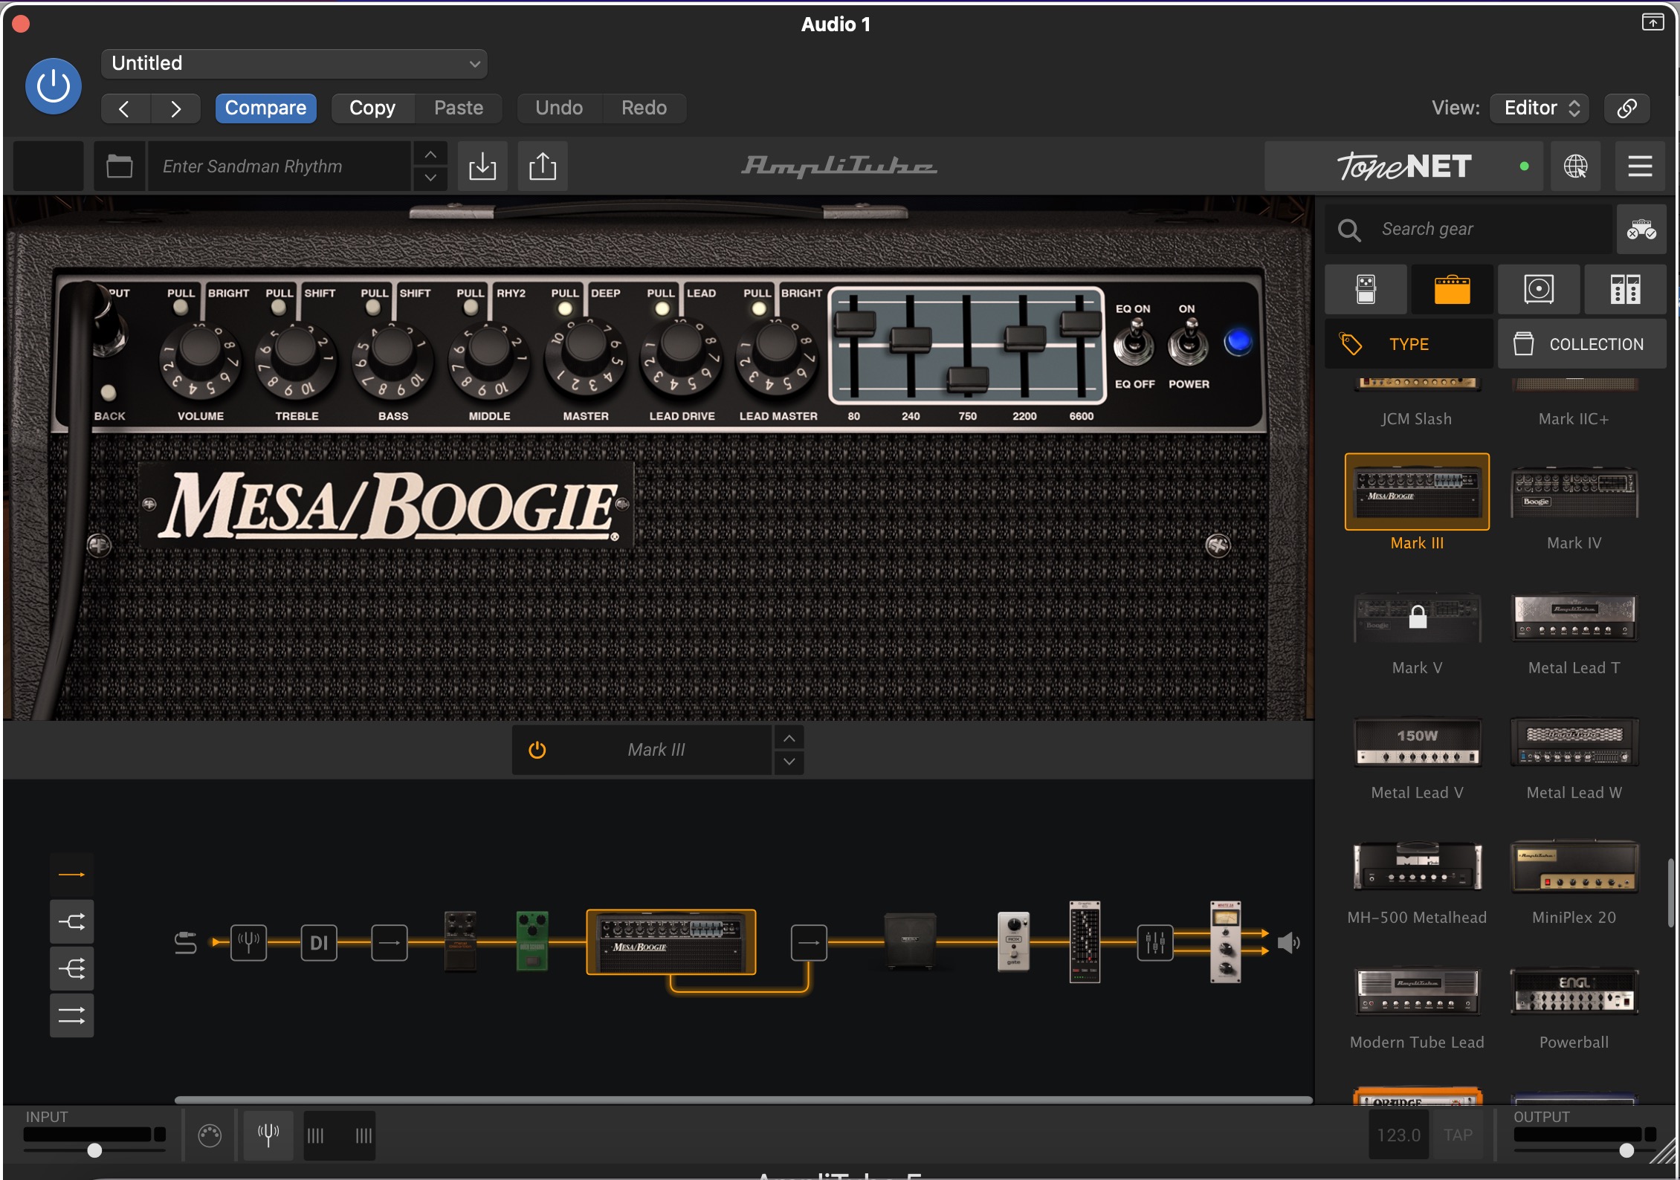Step amp model down arrow
1680x1180 pixels.
789,762
